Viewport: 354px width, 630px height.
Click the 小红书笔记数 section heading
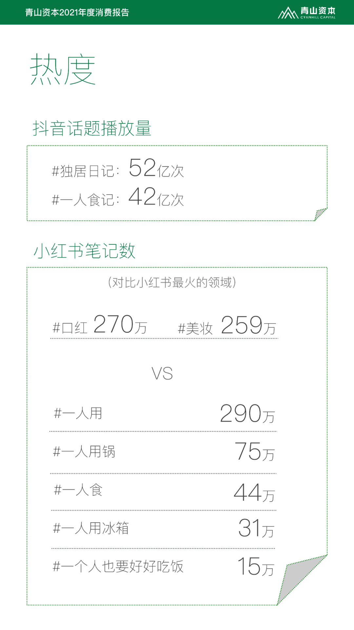[85, 251]
